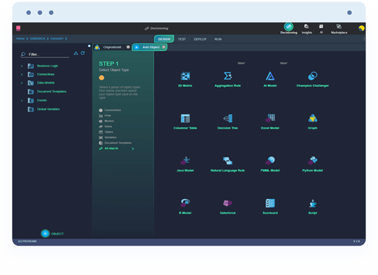
Task: Pick the Excel Model icon
Action: 270,118
